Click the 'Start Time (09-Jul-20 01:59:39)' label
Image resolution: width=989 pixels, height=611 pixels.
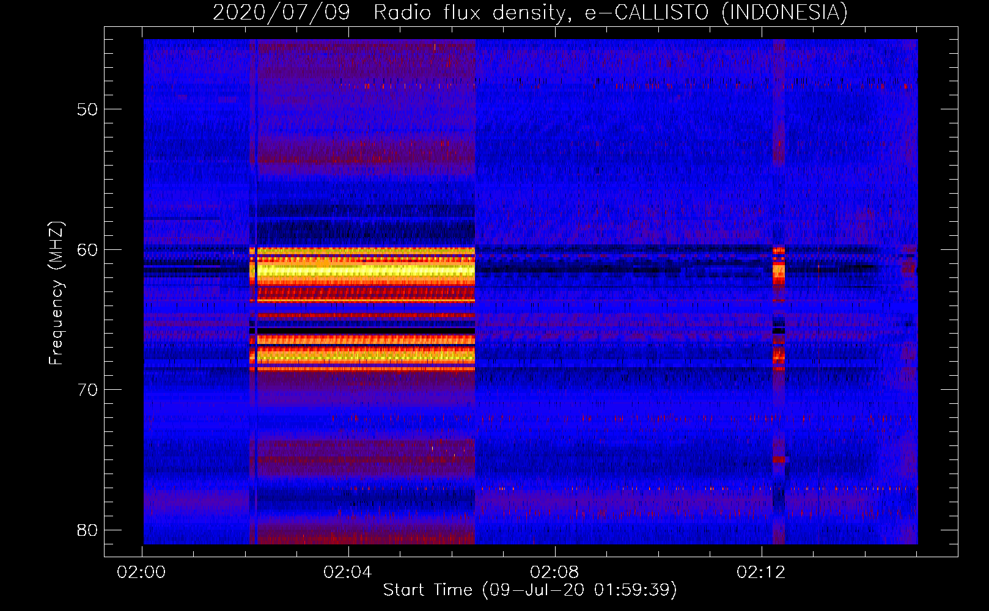pos(530,590)
